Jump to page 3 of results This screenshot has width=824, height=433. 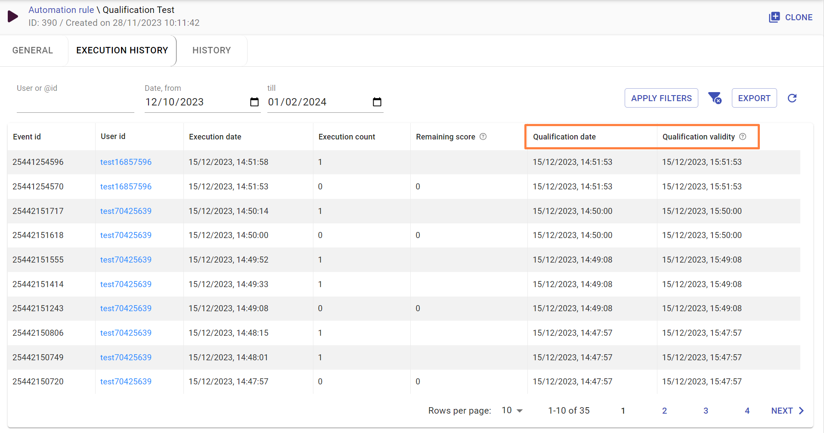pos(706,411)
